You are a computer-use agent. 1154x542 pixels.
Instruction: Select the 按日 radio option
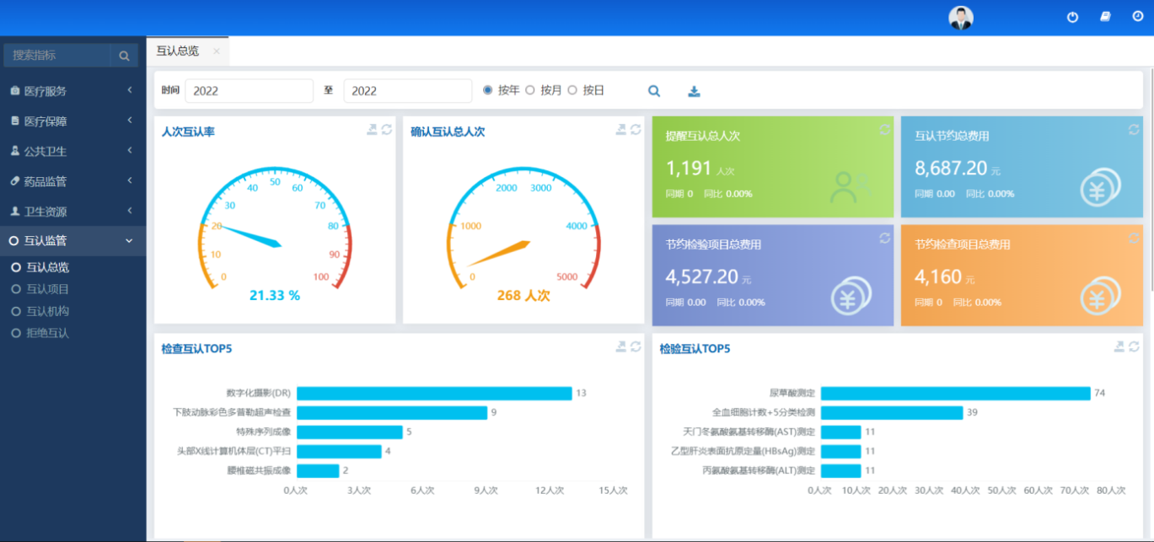pos(572,90)
